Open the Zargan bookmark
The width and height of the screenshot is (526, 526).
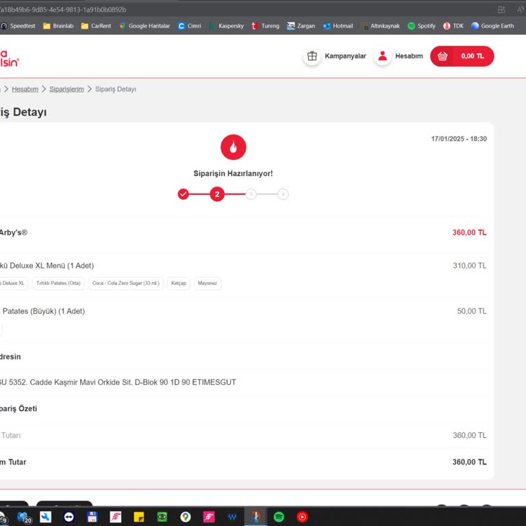(x=301, y=26)
